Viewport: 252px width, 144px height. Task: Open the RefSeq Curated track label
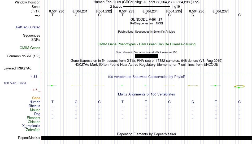coord(28,27)
